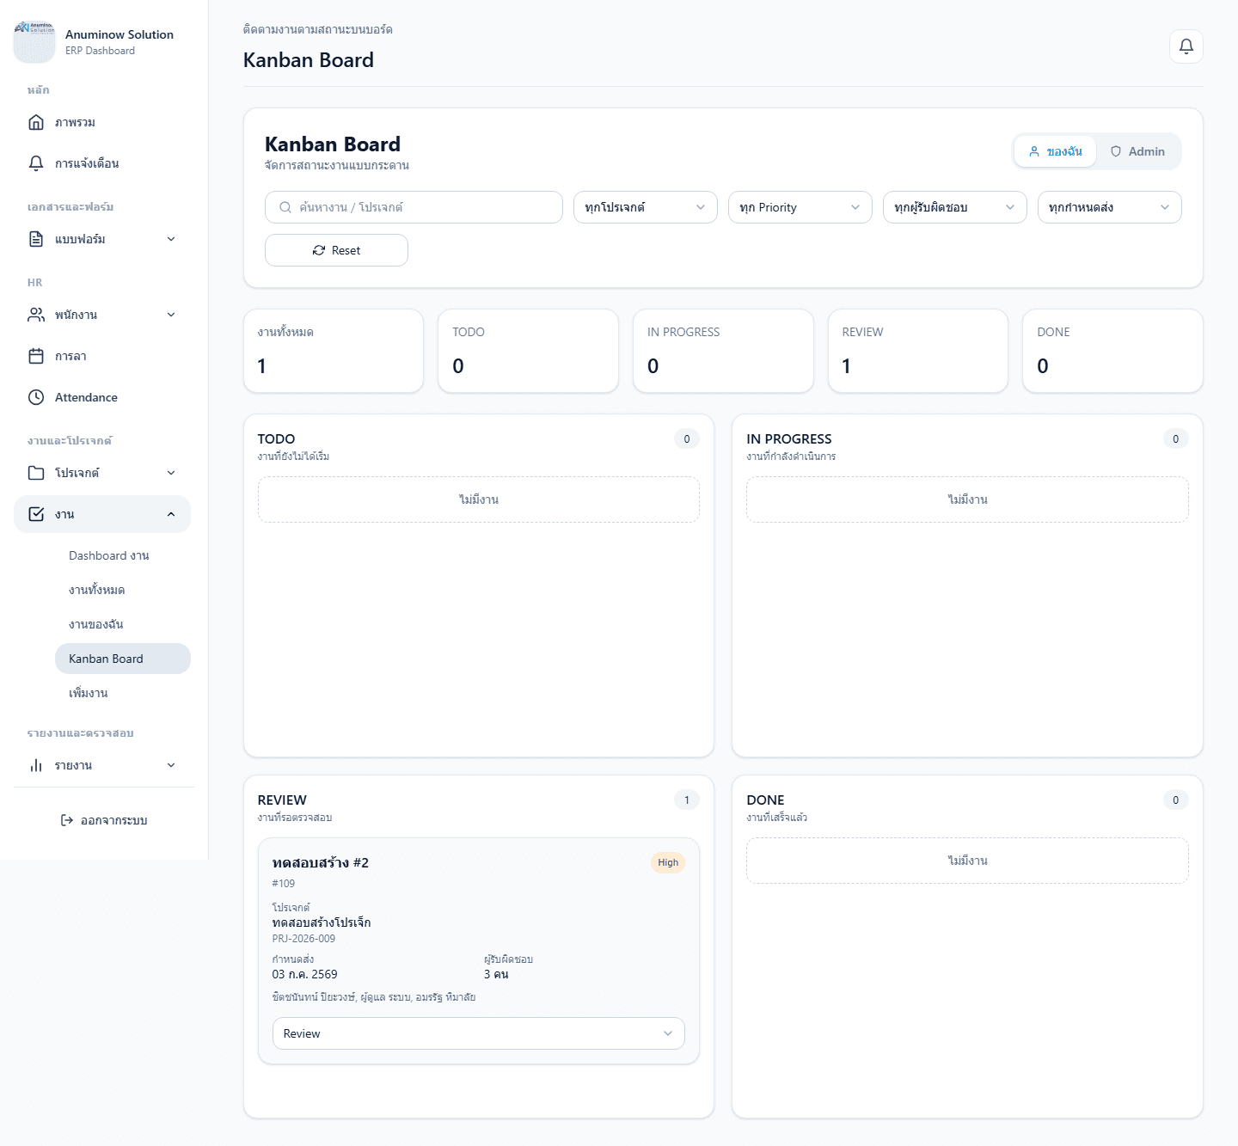Click the DONE summary card

pyautogui.click(x=1112, y=351)
